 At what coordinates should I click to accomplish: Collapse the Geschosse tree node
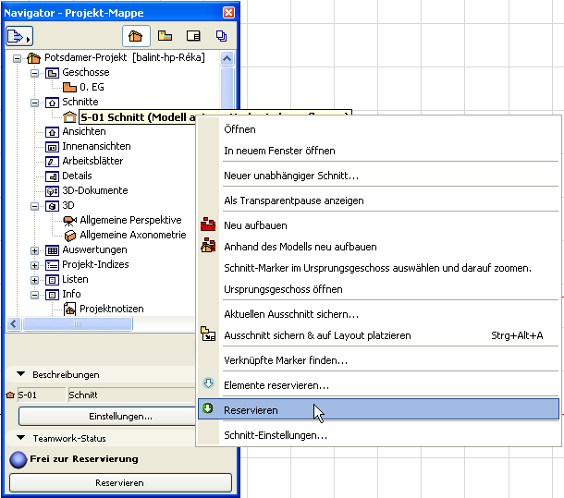coord(34,73)
